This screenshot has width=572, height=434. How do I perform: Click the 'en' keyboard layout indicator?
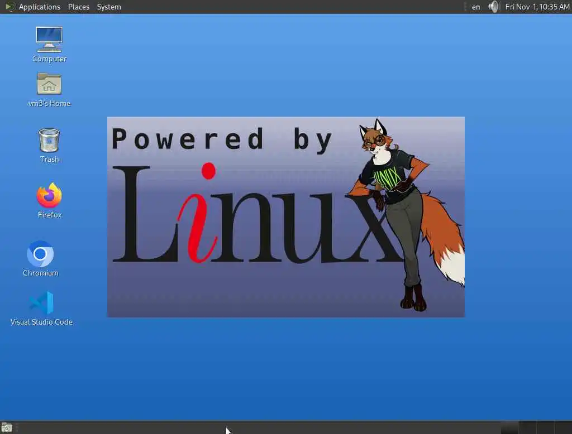476,7
